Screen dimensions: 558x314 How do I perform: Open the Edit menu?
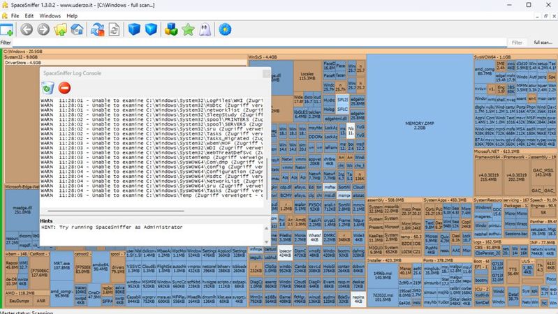pyautogui.click(x=29, y=15)
